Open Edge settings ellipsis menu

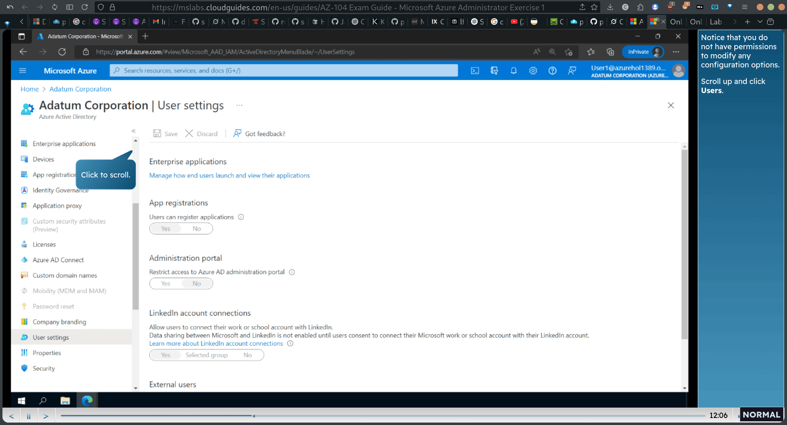tap(676, 52)
